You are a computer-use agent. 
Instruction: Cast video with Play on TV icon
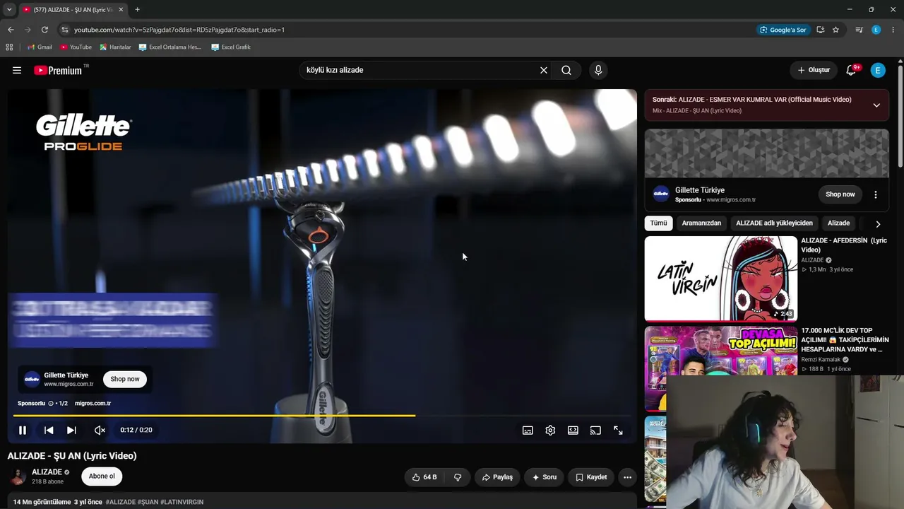coord(595,430)
